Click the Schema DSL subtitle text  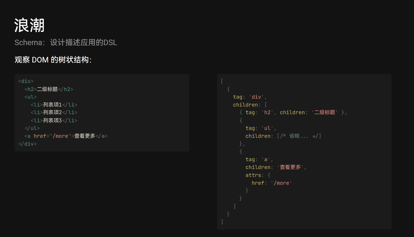coord(66,43)
